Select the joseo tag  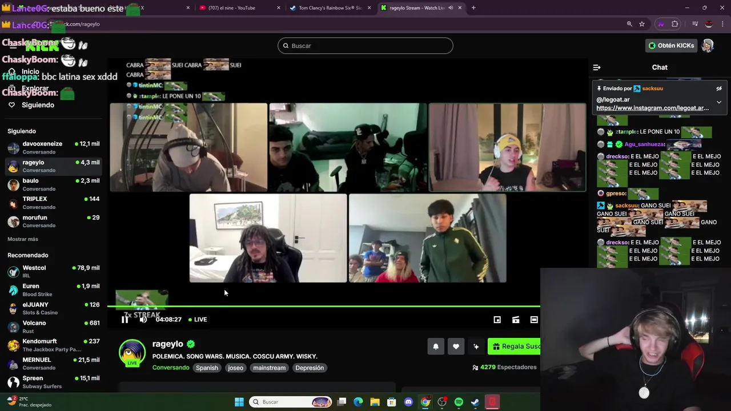[235, 368]
